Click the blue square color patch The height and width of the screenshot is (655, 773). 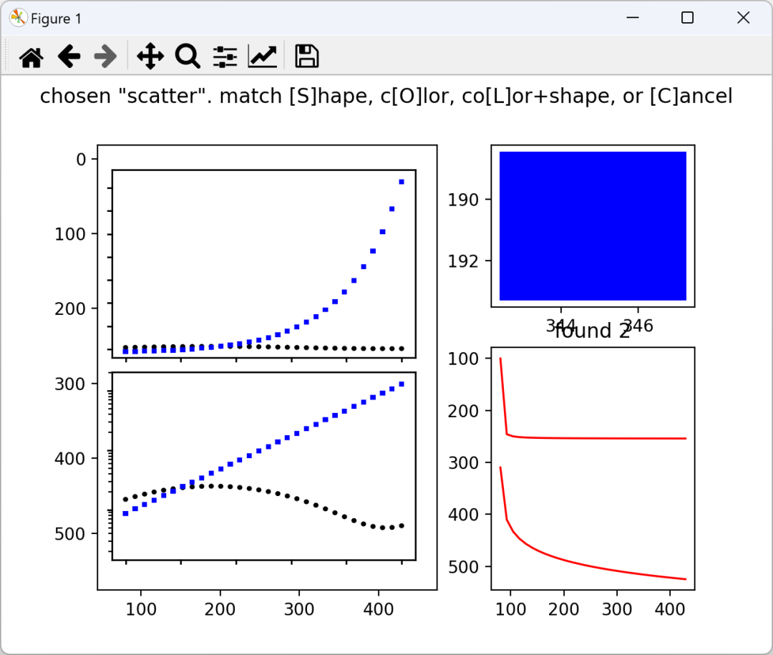[x=593, y=226]
